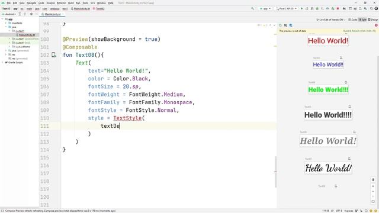
Task: Click the previous highlighted error up arrow
Action: [x=270, y=25]
